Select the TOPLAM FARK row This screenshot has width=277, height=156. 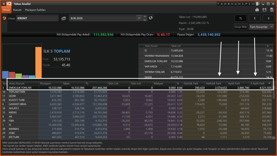pyautogui.click(x=137, y=92)
